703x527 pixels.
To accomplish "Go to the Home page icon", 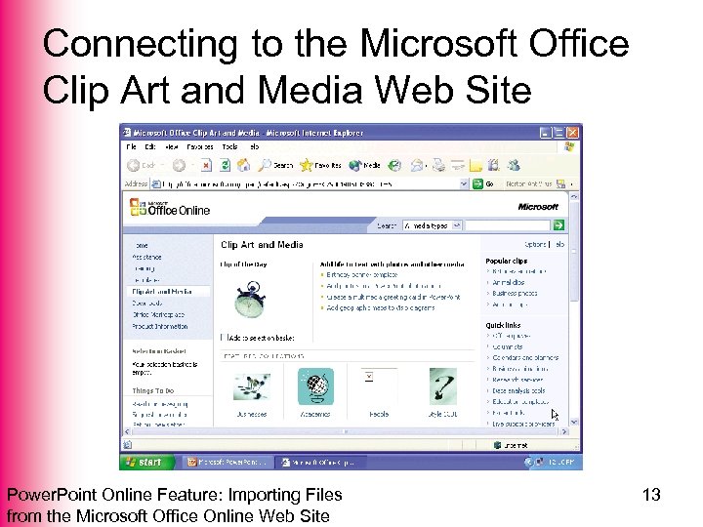I will pos(243,165).
